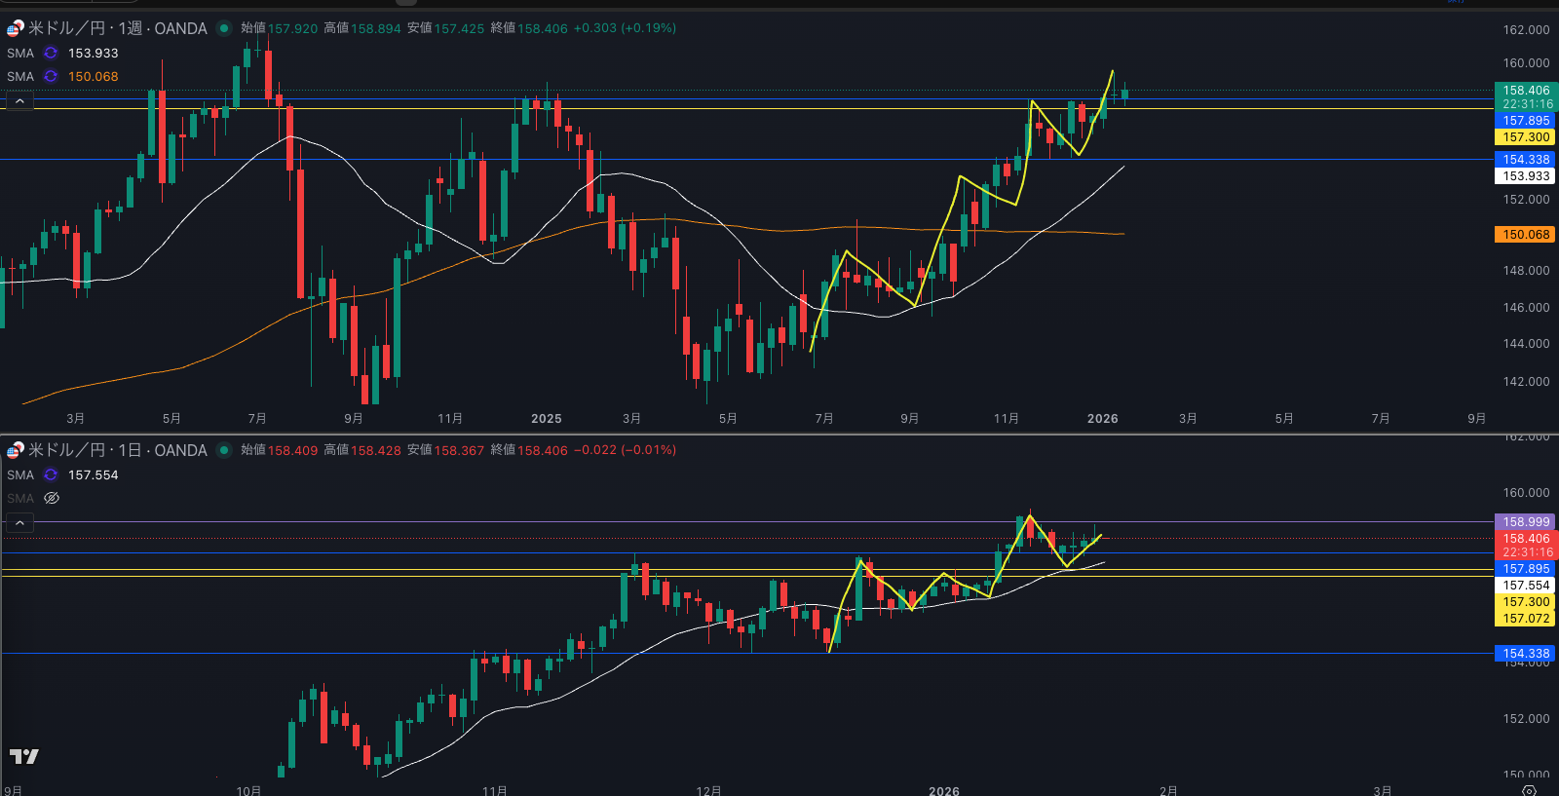
Task: Open chart settings via the hexagon gear icon
Action: pyautogui.click(x=1529, y=789)
